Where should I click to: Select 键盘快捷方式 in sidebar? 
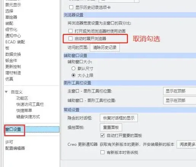point(28,117)
